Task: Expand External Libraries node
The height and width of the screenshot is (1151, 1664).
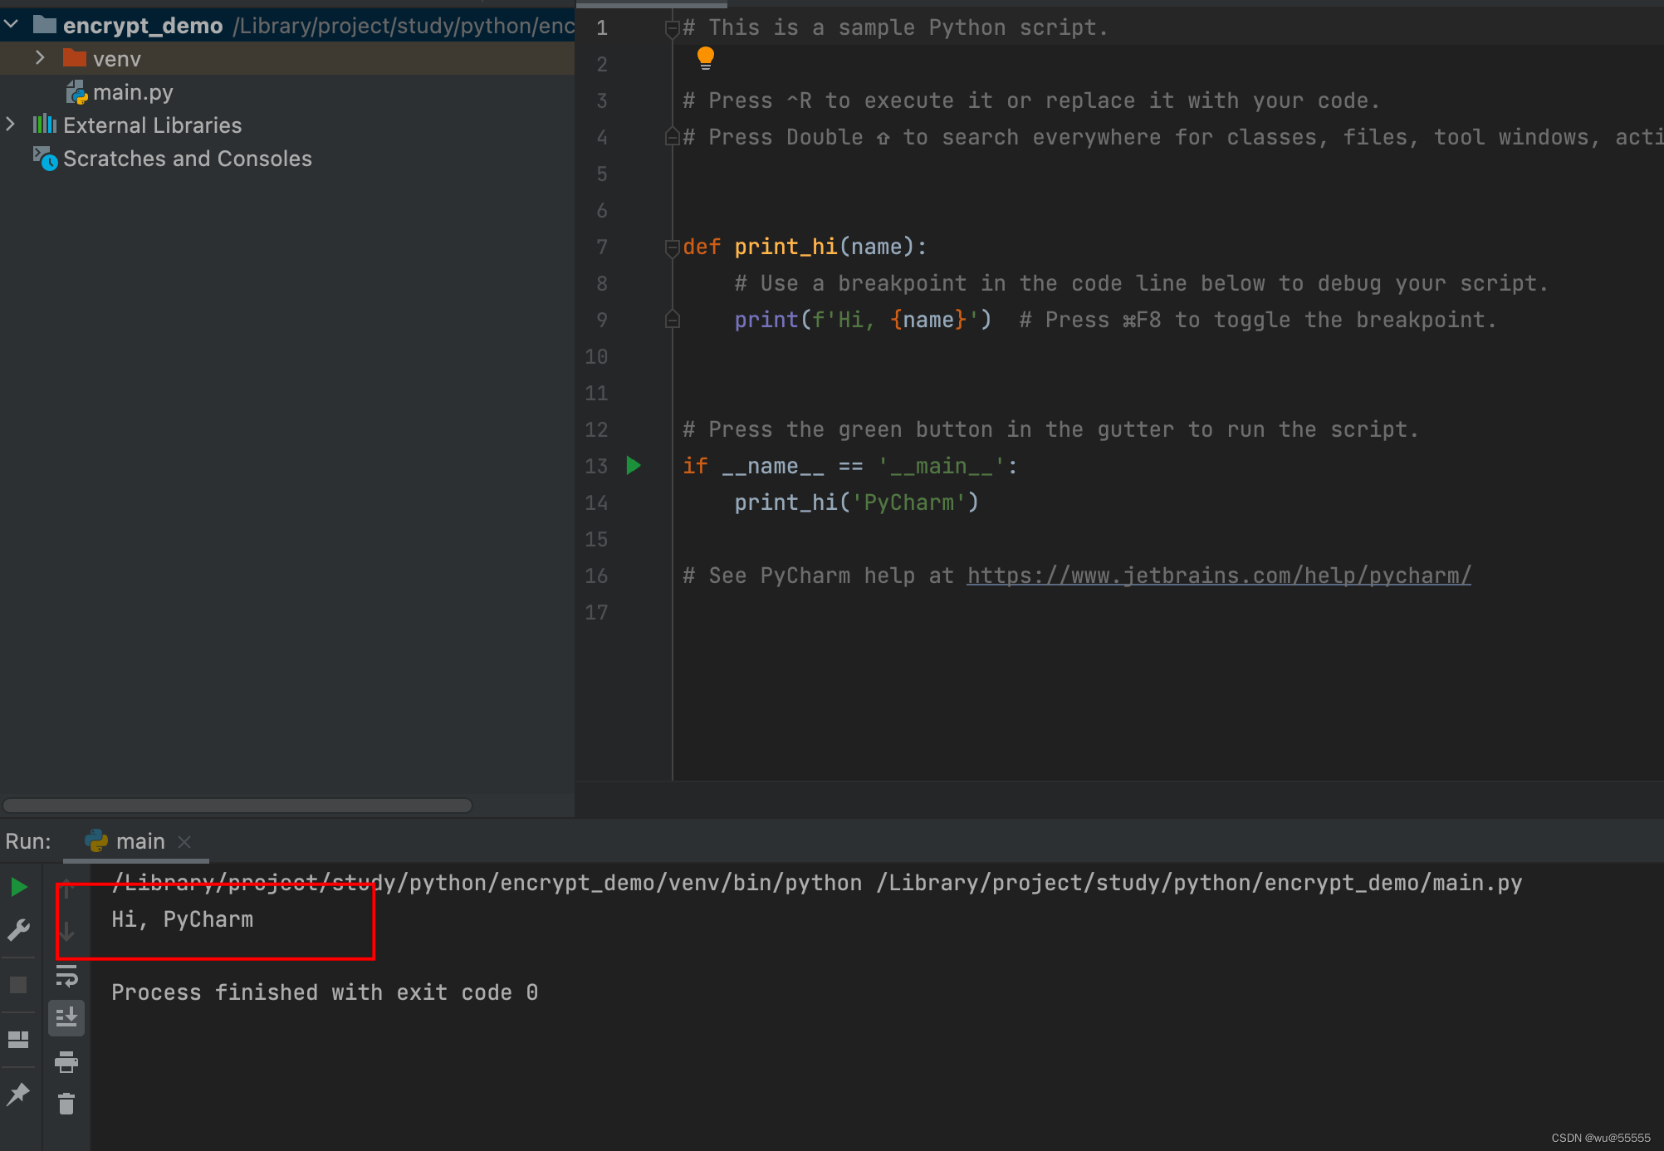Action: click(11, 125)
